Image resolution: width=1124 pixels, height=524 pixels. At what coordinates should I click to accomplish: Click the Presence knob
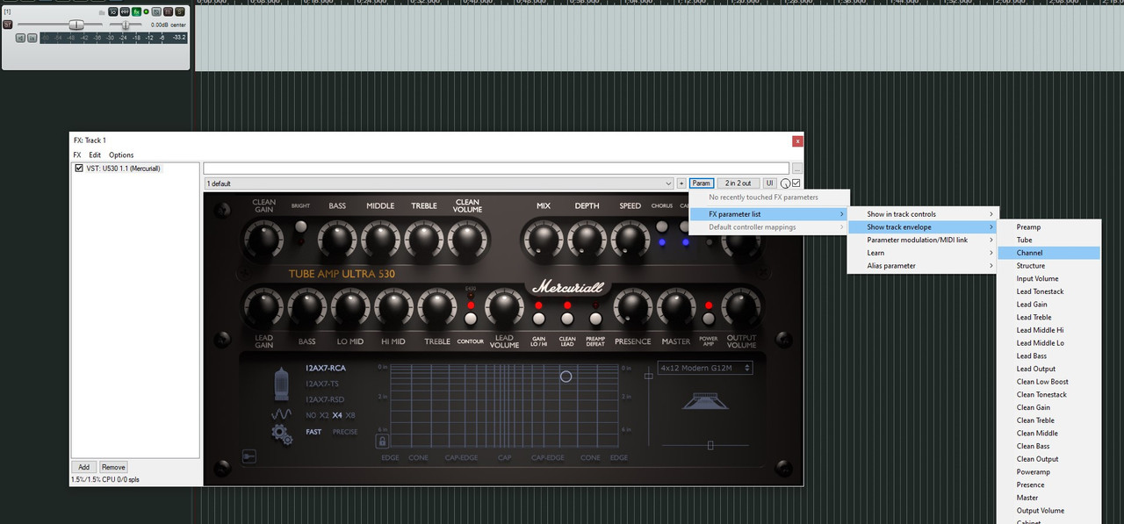(632, 307)
